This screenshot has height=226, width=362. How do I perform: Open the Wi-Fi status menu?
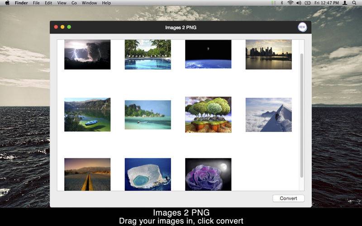click(290, 3)
